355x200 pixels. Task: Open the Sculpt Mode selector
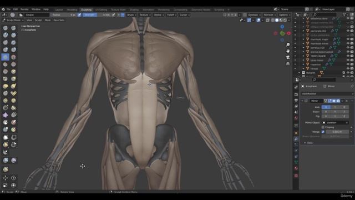[x=13, y=20]
